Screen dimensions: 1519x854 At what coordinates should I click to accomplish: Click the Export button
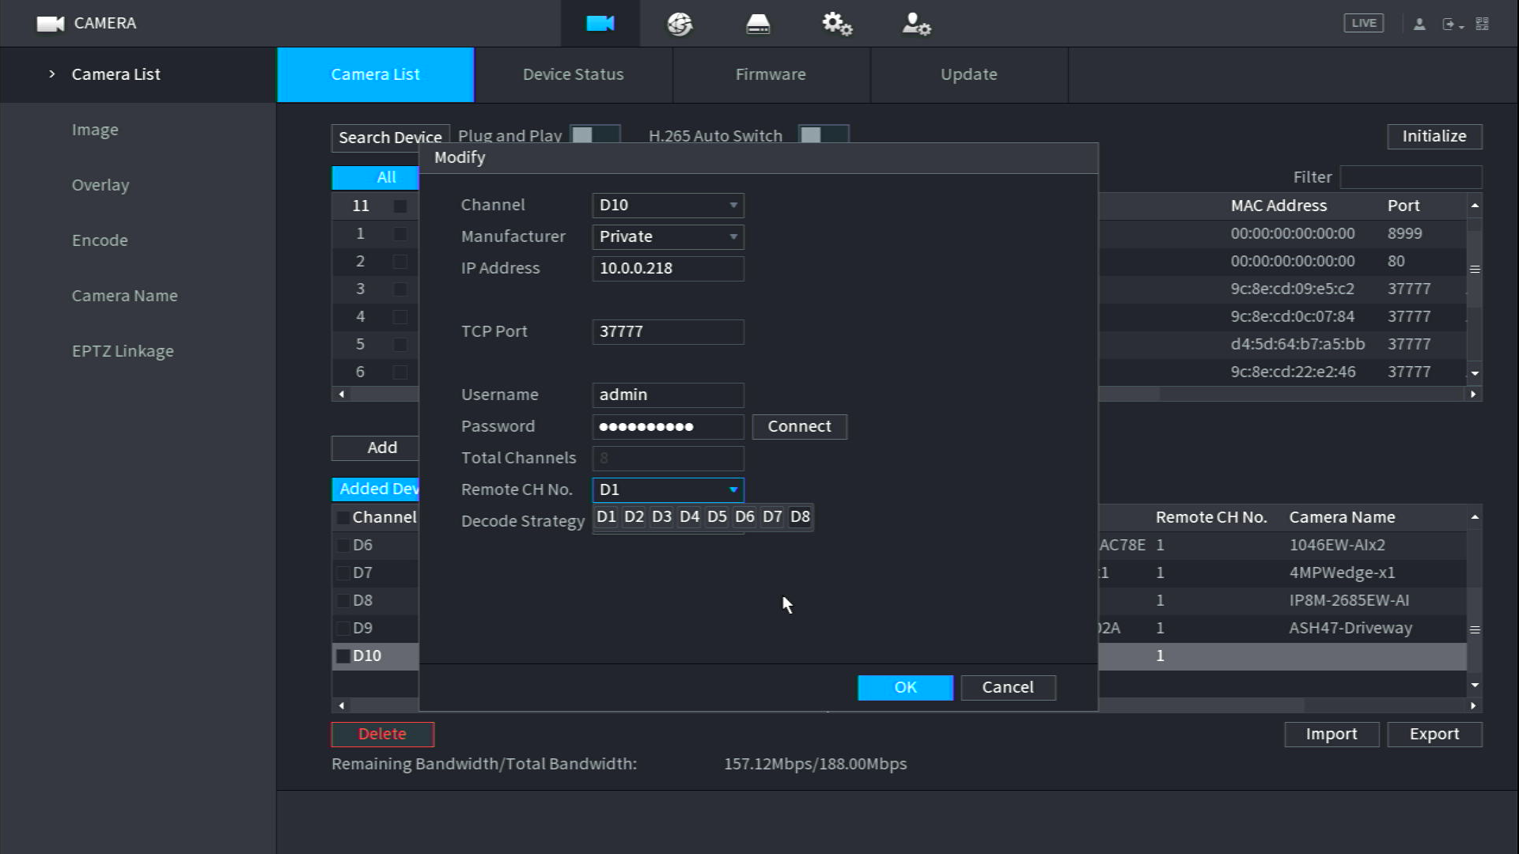coord(1434,735)
